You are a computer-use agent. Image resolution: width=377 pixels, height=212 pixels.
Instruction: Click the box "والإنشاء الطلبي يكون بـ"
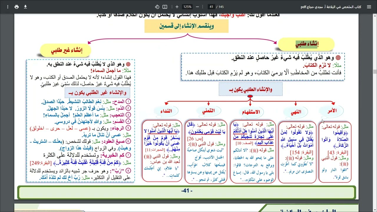250,90
